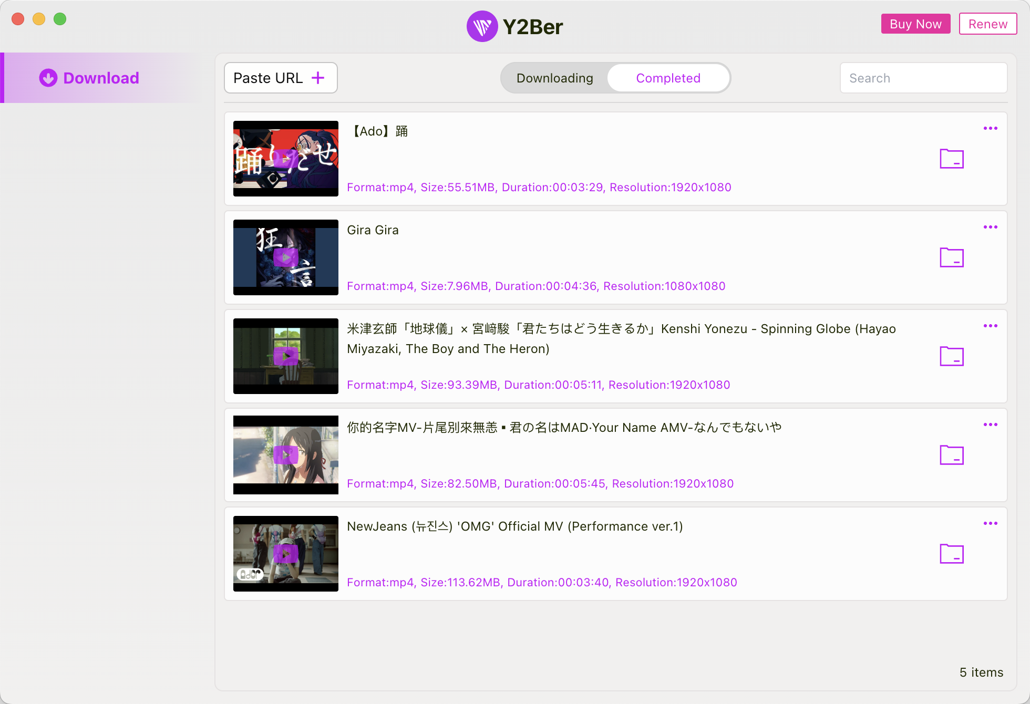The width and height of the screenshot is (1030, 704).
Task: Click the Size:93.39MB format details line
Action: [539, 385]
